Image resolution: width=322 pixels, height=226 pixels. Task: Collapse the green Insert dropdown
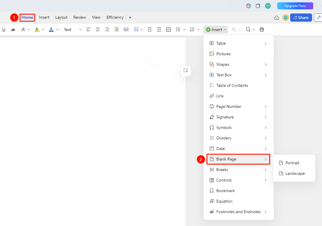(x=216, y=30)
